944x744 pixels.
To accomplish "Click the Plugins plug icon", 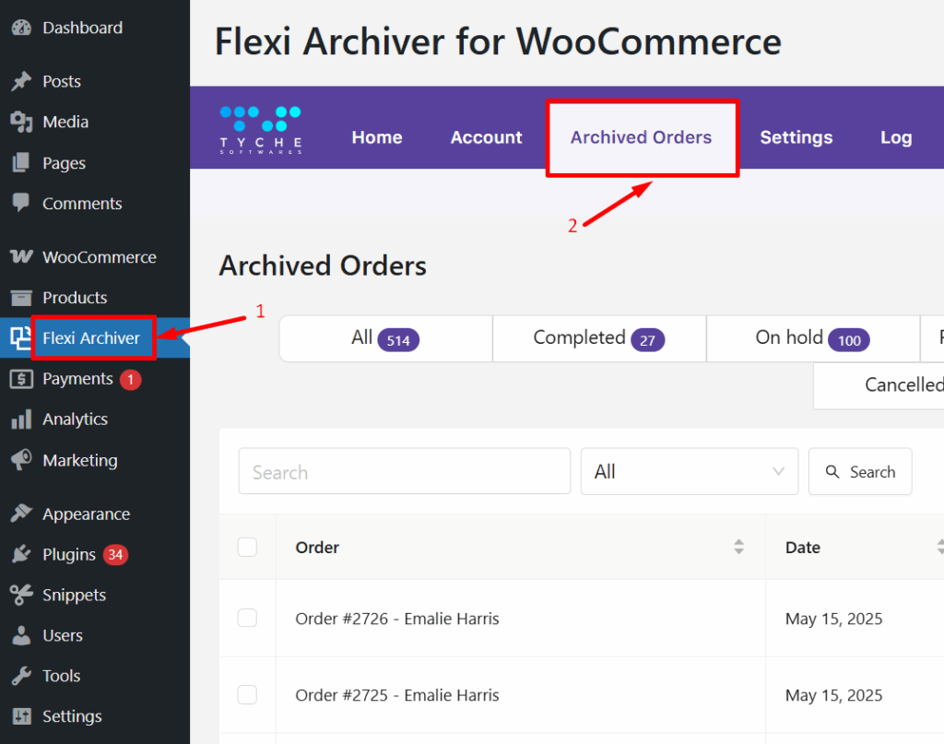I will pyautogui.click(x=21, y=554).
